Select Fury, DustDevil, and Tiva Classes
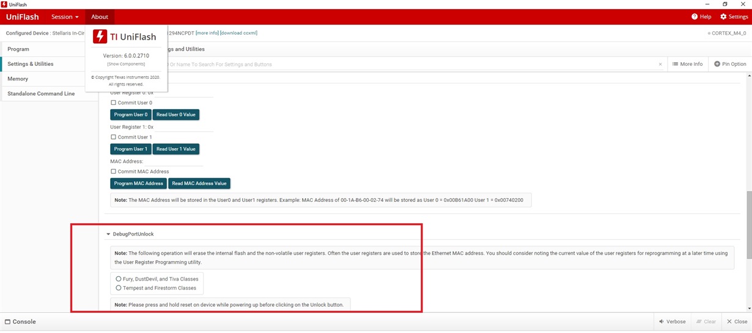This screenshot has height=333, width=752. 119,279
